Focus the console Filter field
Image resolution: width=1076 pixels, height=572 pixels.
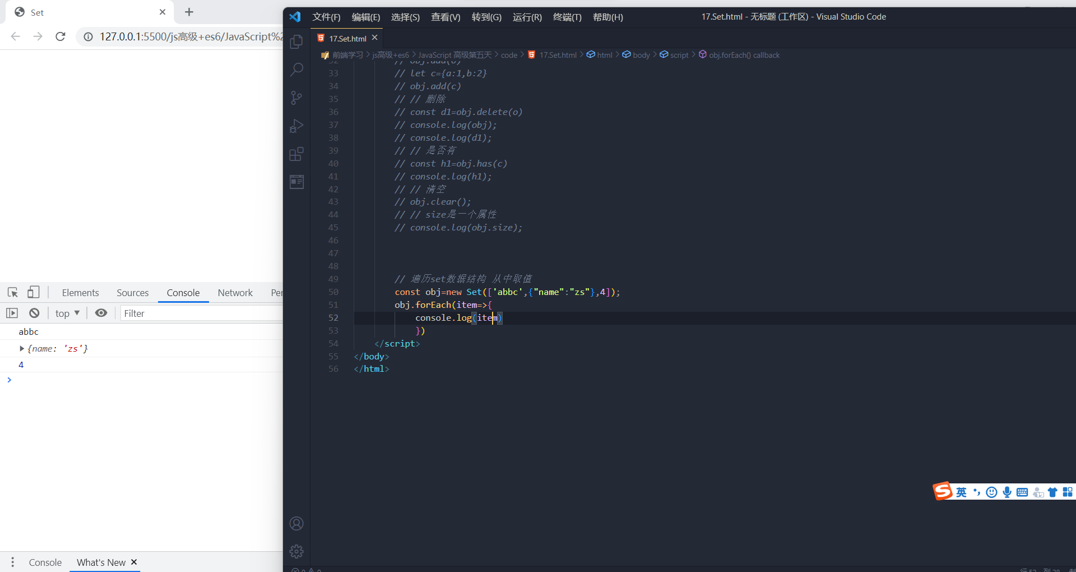click(x=202, y=313)
